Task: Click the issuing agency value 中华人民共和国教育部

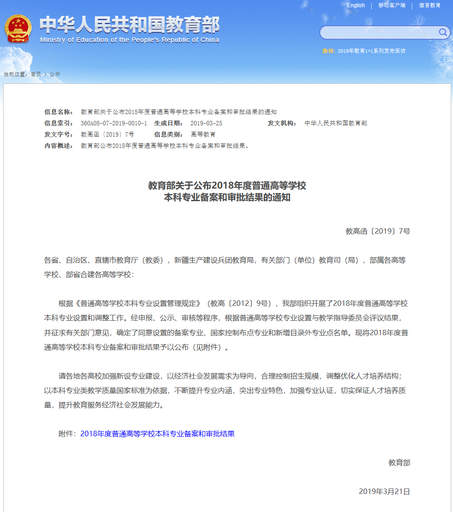Action: click(336, 123)
